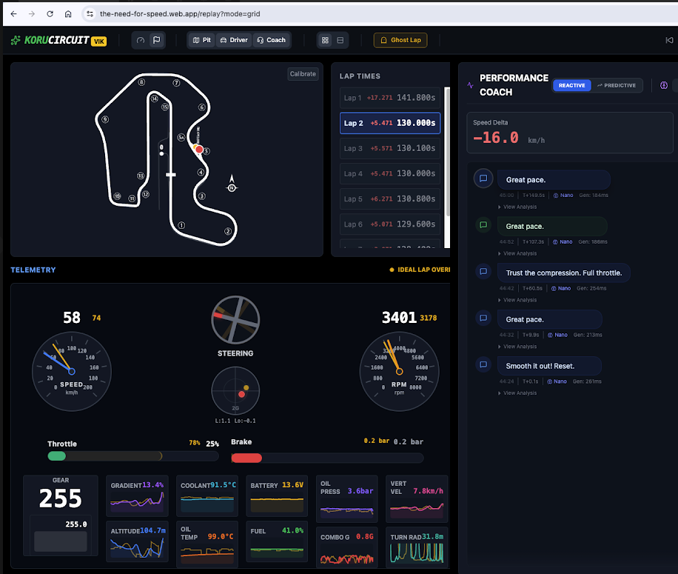Click browser forward arrow
Viewport: 678px width, 574px height.
pos(32,14)
